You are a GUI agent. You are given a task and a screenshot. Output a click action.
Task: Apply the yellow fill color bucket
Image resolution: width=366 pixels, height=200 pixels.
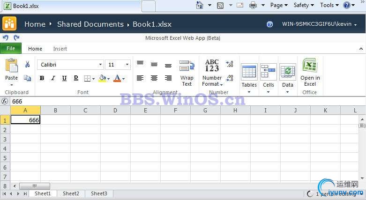tap(102, 78)
